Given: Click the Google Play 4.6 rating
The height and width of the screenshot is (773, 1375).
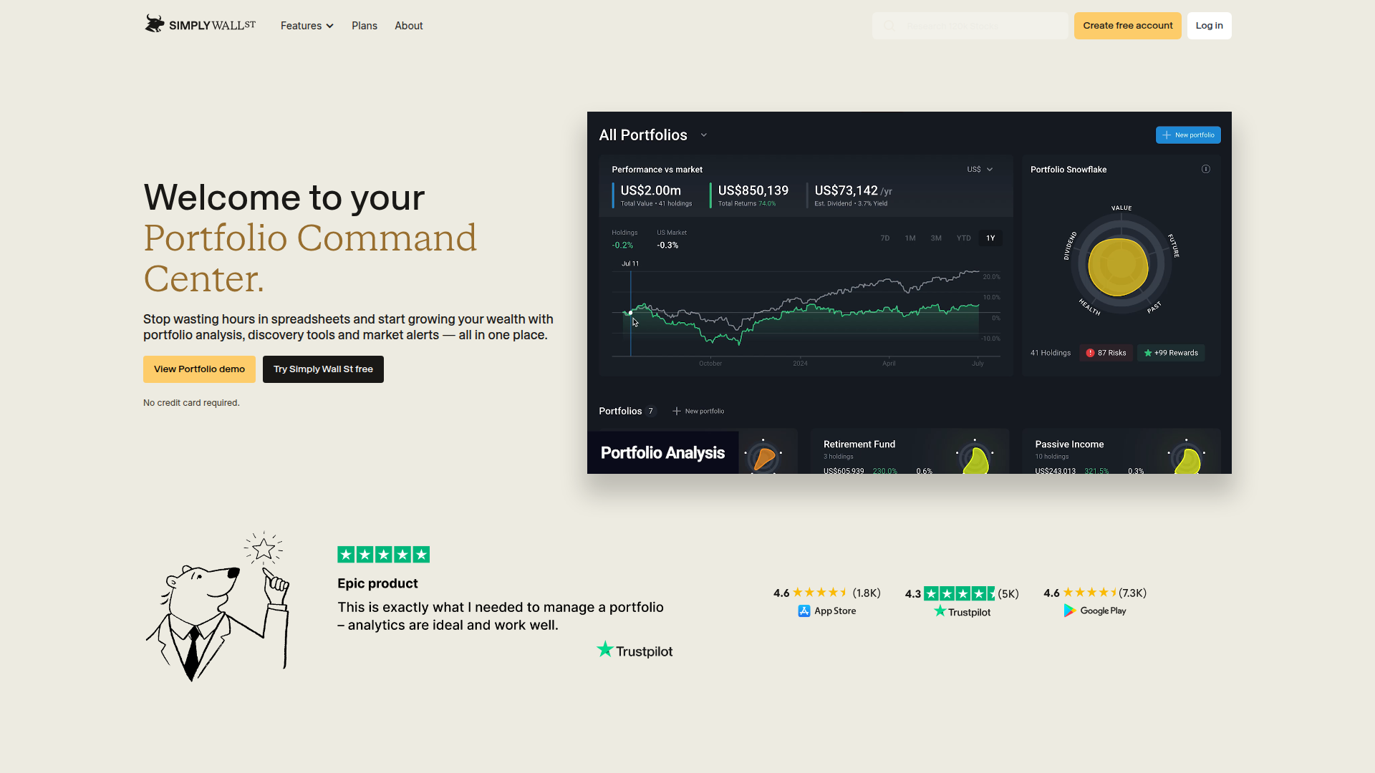Looking at the screenshot, I should click(x=1094, y=593).
